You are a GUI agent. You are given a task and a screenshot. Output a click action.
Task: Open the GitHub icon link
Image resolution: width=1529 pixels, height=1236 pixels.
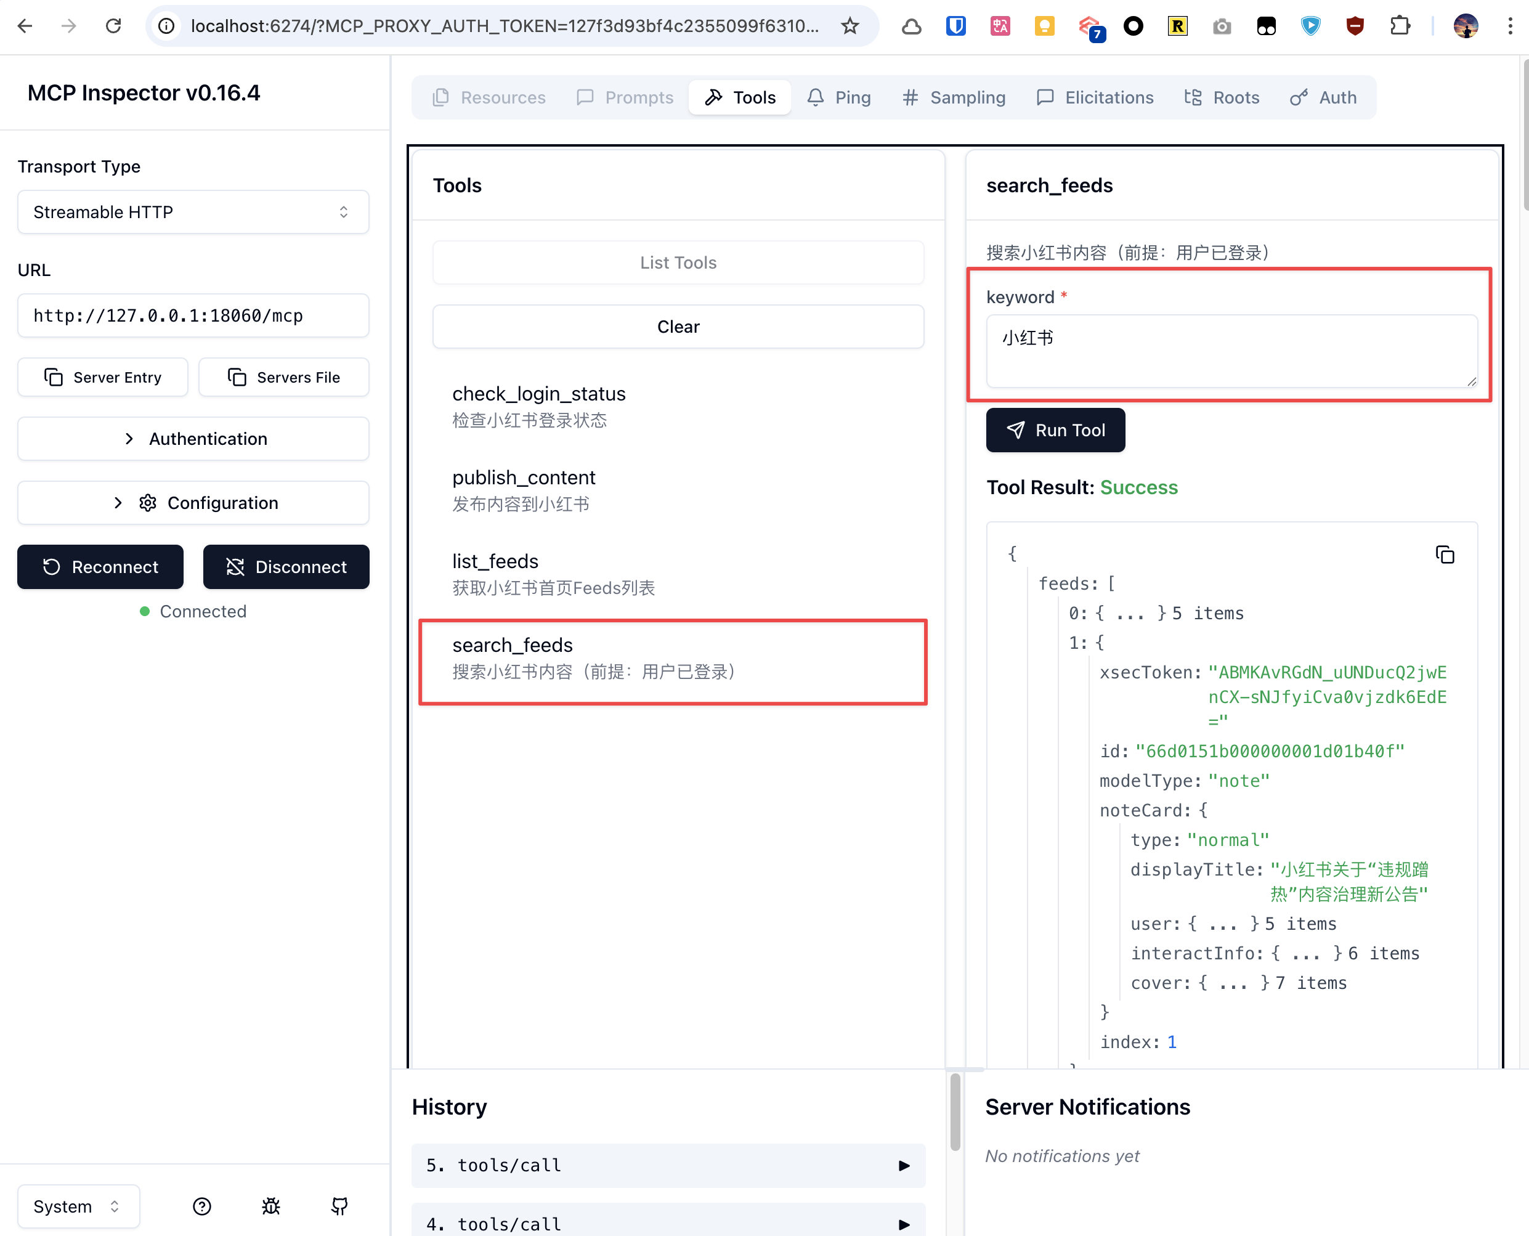(339, 1206)
